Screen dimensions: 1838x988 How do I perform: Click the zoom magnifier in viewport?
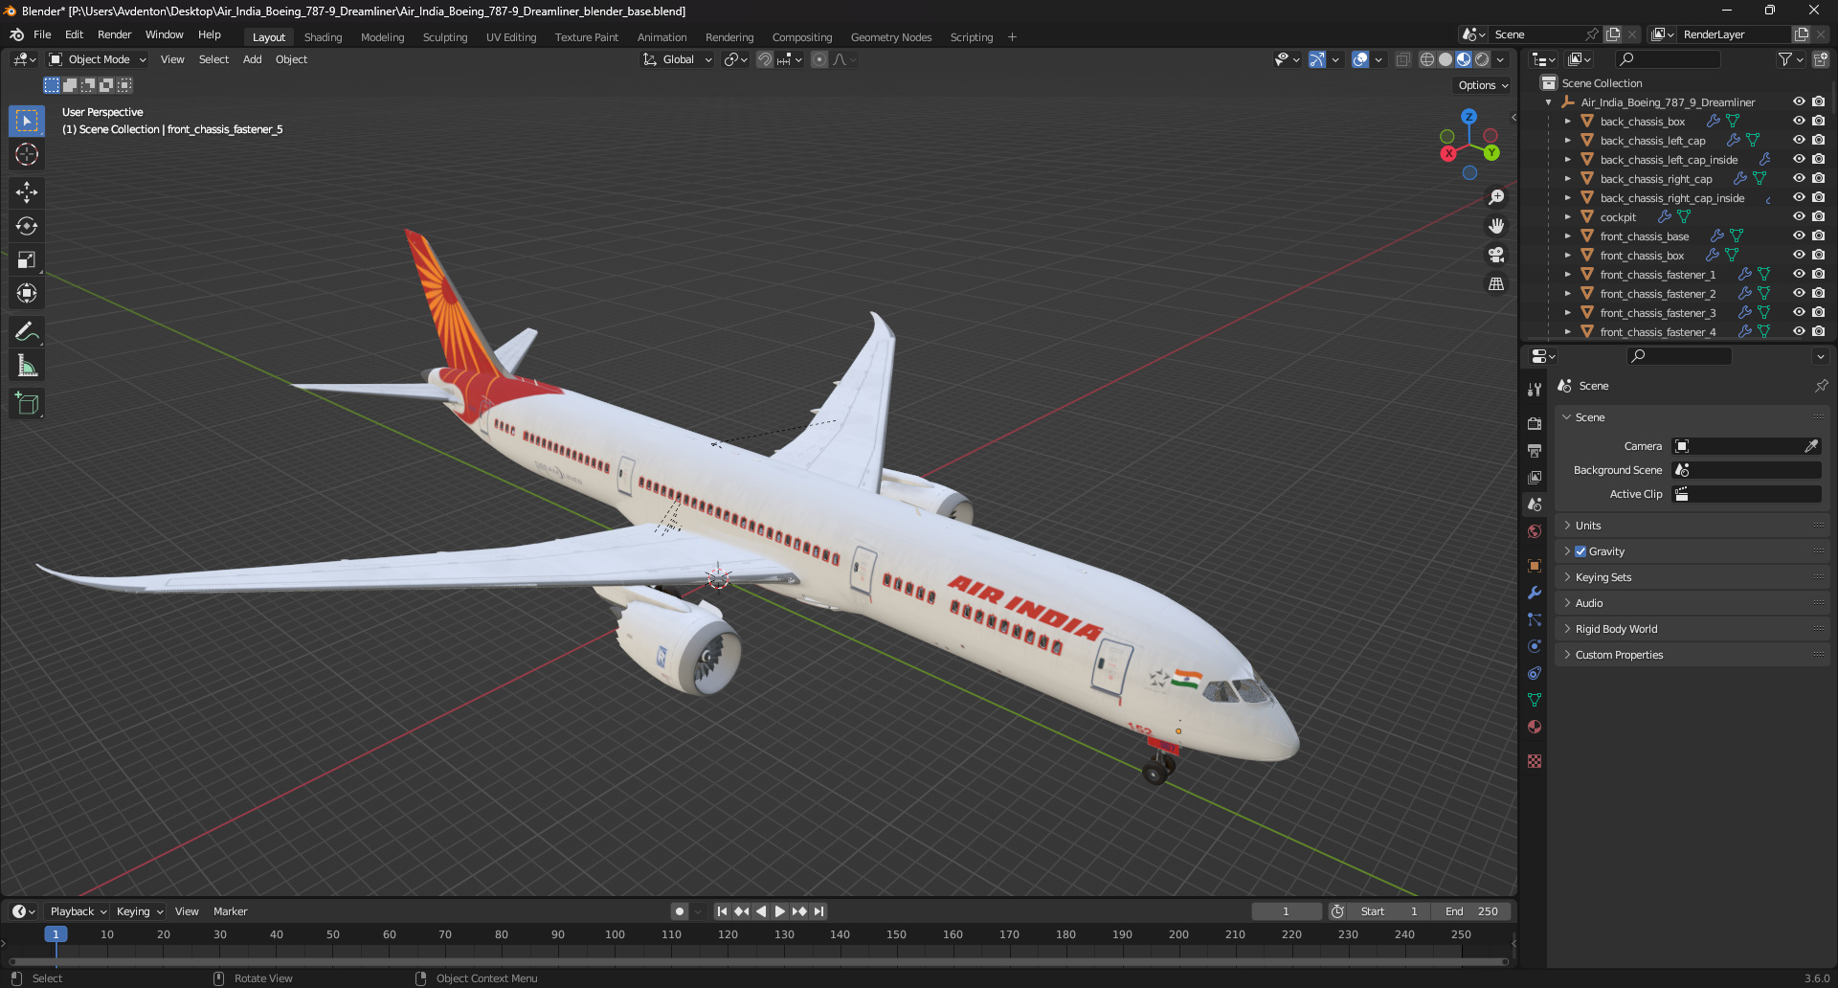point(1495,197)
